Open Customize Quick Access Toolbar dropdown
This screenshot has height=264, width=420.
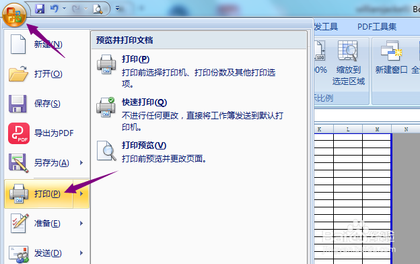tap(117, 9)
